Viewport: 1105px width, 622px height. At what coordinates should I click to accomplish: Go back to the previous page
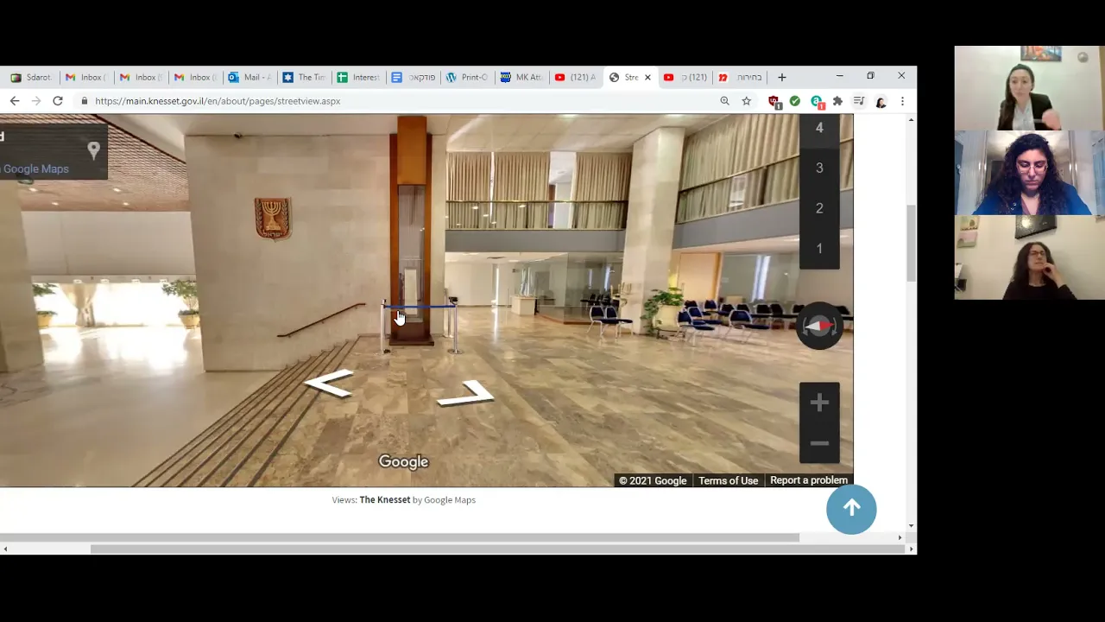click(15, 101)
